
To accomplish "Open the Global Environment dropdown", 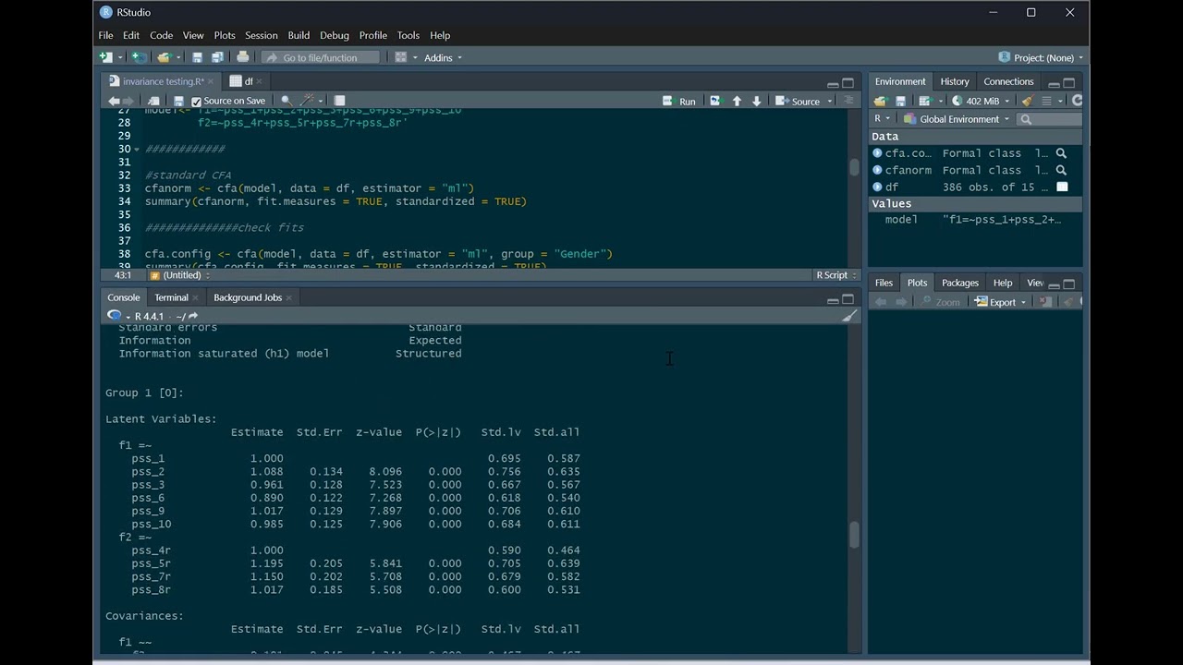I will [x=957, y=119].
